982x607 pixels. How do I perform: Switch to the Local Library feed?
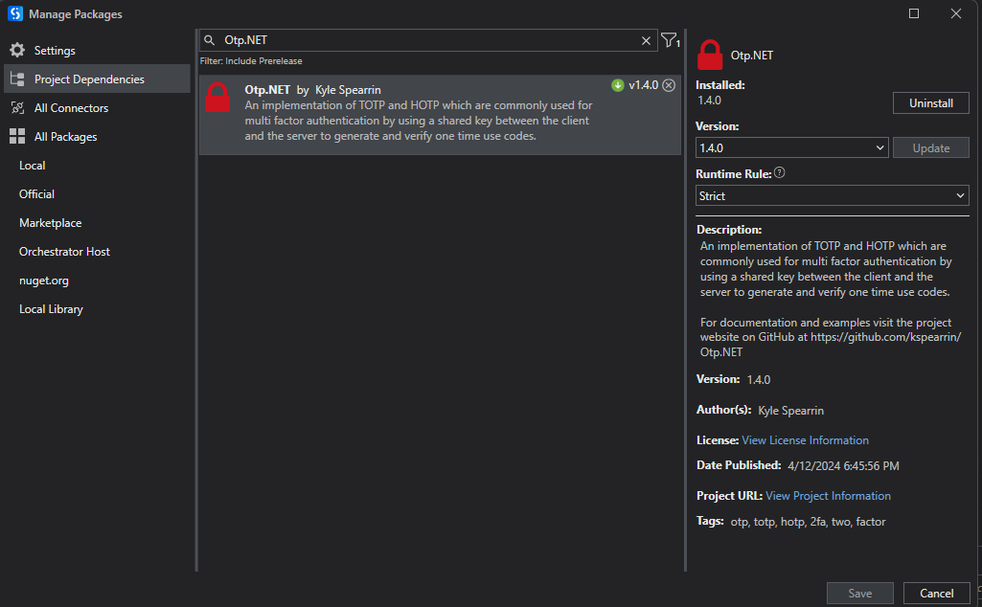click(51, 309)
